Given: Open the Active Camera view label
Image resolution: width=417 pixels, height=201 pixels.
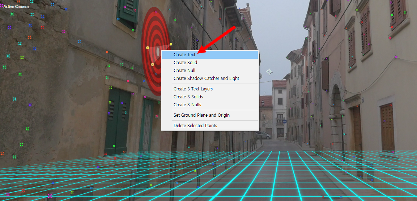Looking at the screenshot, I should [16, 6].
